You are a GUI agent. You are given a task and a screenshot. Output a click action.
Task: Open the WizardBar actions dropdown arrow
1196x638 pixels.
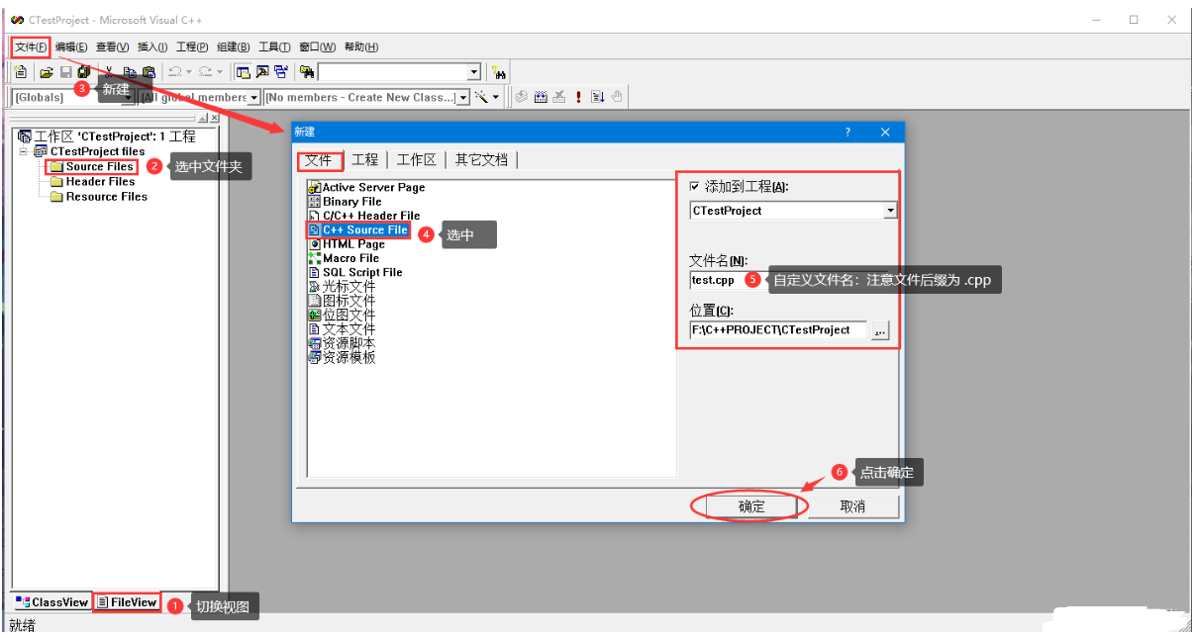496,97
